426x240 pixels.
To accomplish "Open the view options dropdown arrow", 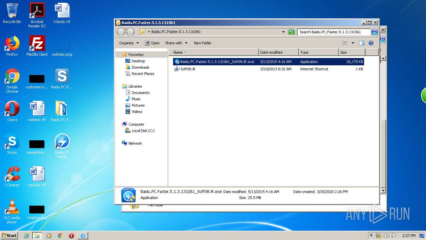I will click(353, 43).
